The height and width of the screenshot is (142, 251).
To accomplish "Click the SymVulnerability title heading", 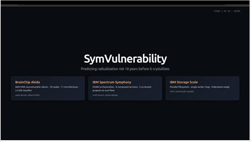I will pos(126,59).
